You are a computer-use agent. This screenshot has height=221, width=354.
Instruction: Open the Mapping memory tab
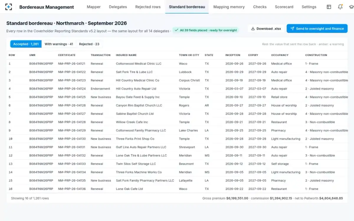[x=229, y=7]
